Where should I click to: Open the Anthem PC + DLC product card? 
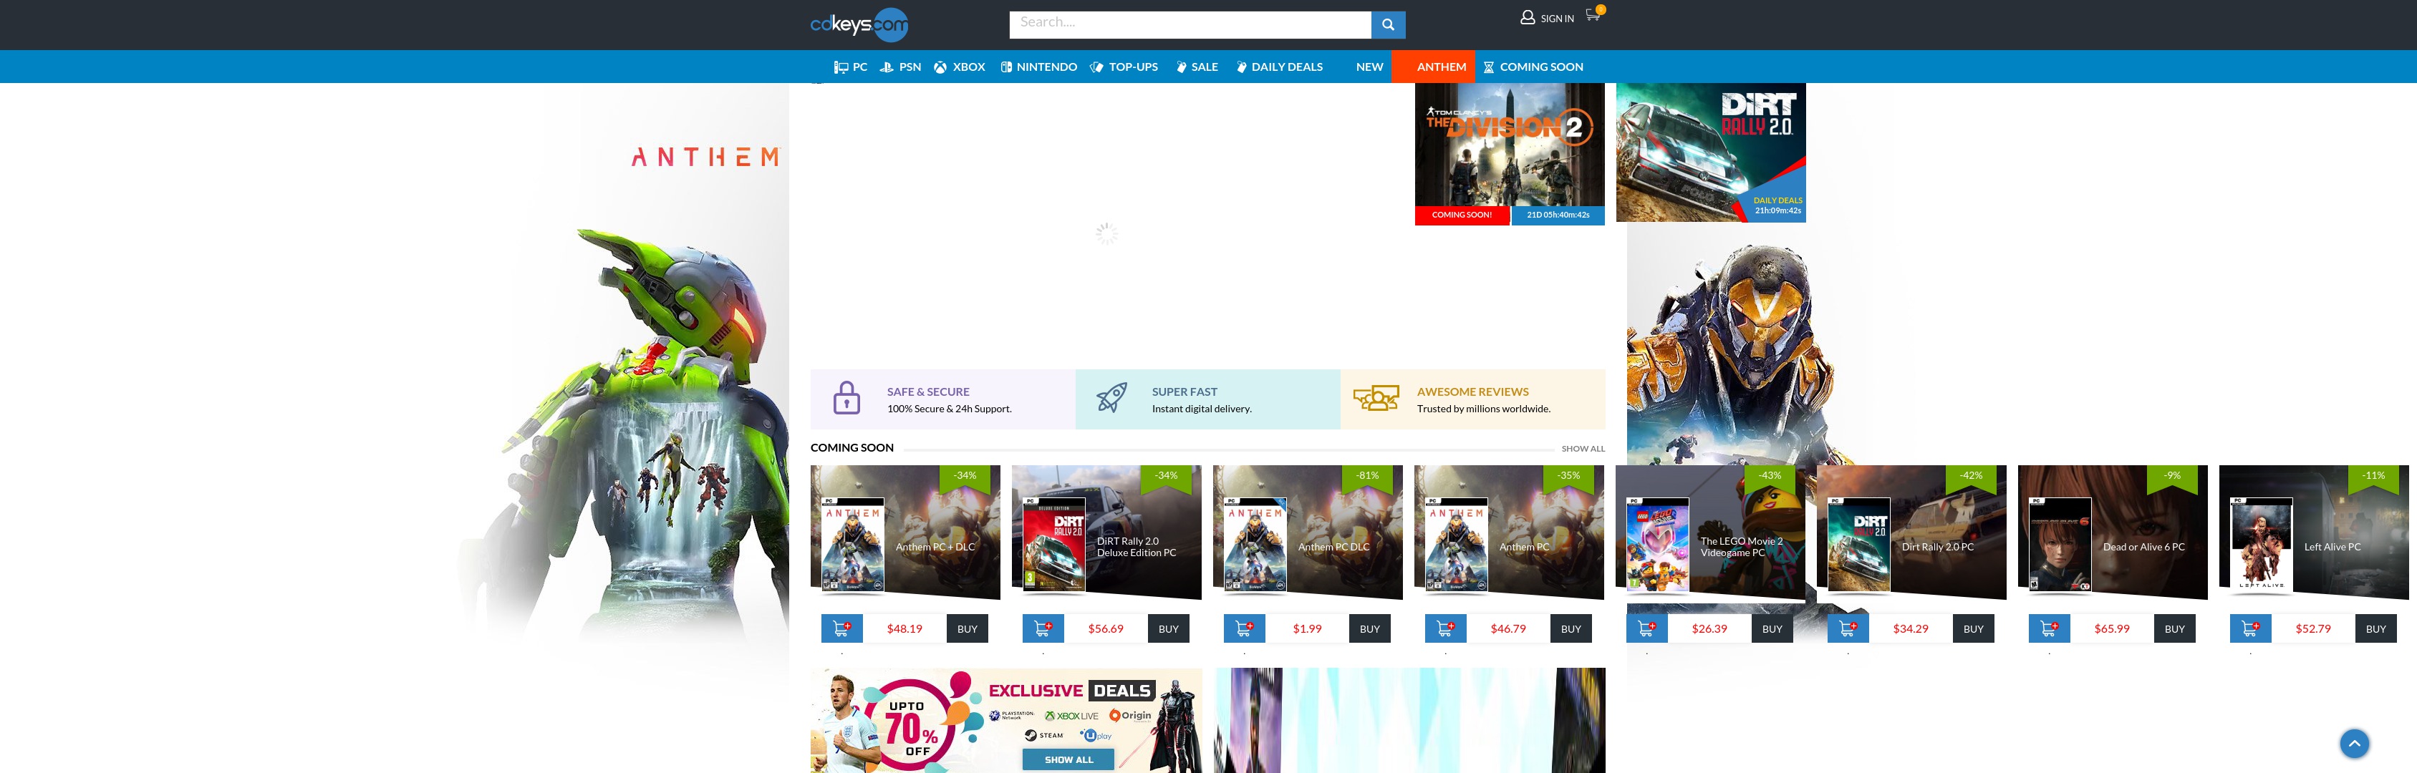[905, 532]
